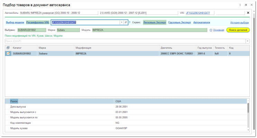Clear the selected automobile with black X
Viewport: 257px width, 138px height.
[x=248, y=13]
